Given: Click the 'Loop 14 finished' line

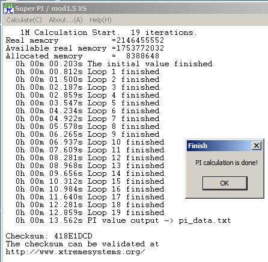Looking at the screenshot, I should point(90,173).
